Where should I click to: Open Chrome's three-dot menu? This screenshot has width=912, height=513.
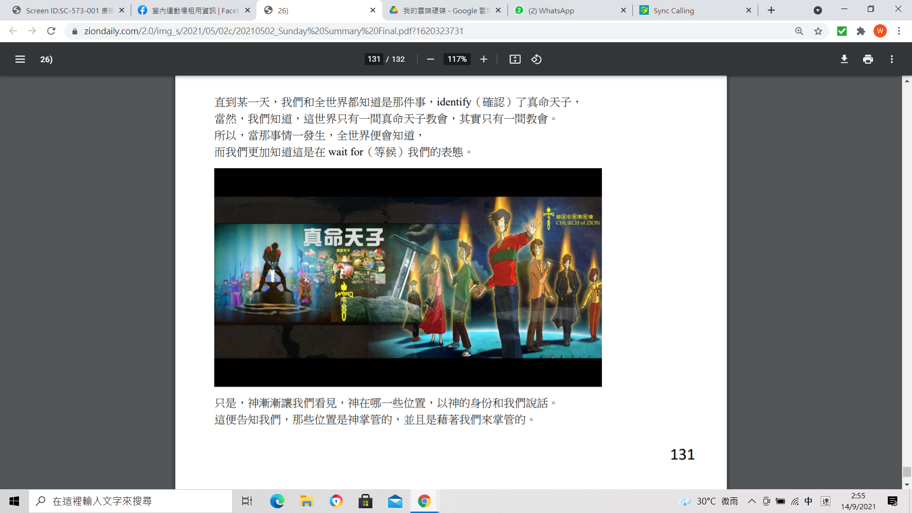coord(899,31)
